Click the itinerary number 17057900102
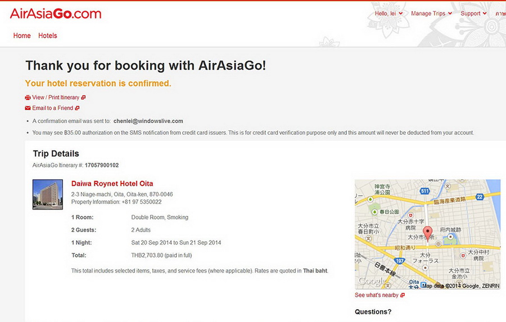This screenshot has height=322, width=506. coord(102,165)
